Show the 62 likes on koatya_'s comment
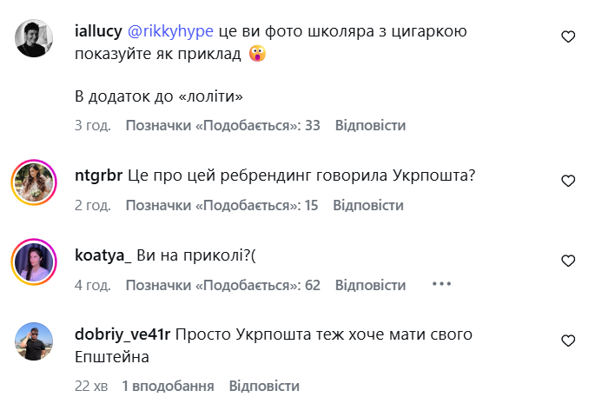Image resolution: width=589 pixels, height=417 pixels. (x=223, y=285)
